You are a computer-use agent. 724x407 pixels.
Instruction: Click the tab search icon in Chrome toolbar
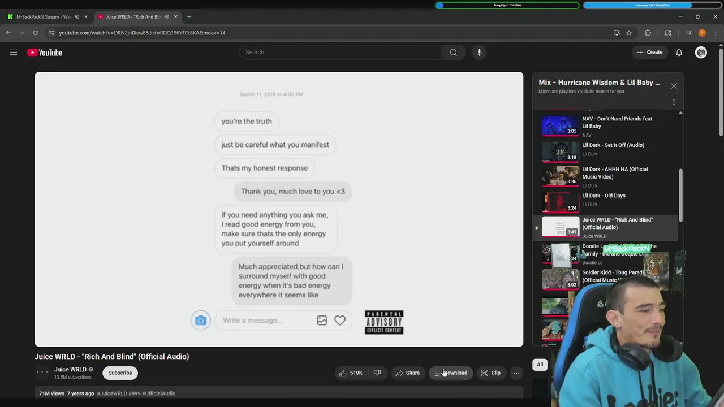click(668, 33)
